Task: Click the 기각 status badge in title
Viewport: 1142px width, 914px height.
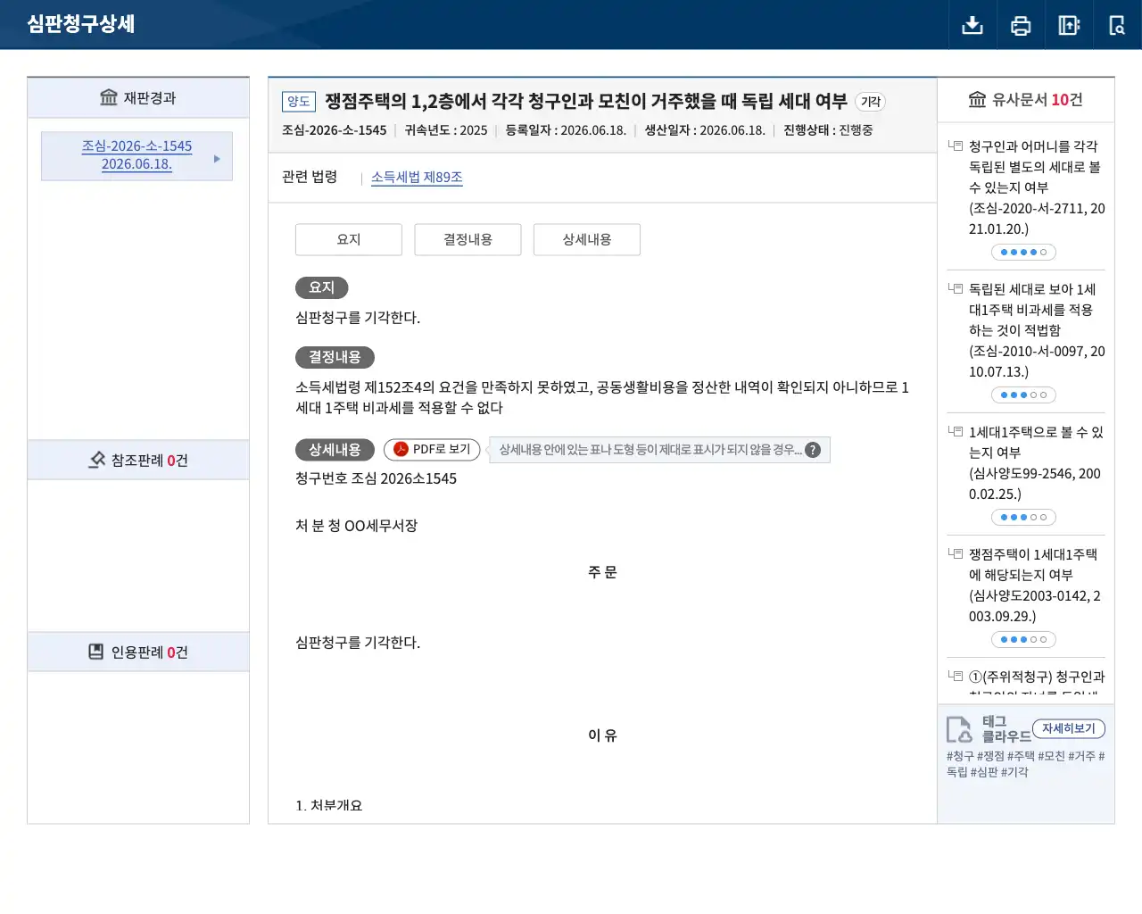Action: click(870, 102)
